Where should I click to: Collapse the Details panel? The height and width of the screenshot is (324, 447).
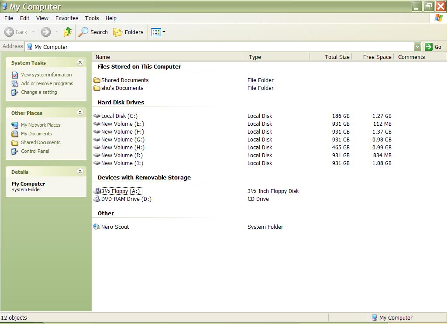point(80,172)
